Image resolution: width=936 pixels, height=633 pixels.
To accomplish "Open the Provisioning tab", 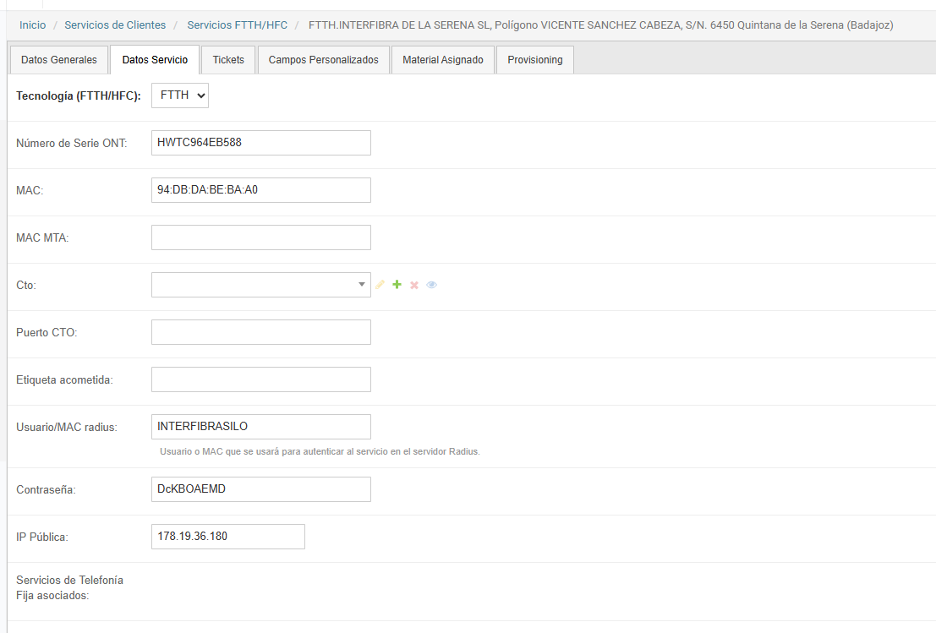I will 535,60.
